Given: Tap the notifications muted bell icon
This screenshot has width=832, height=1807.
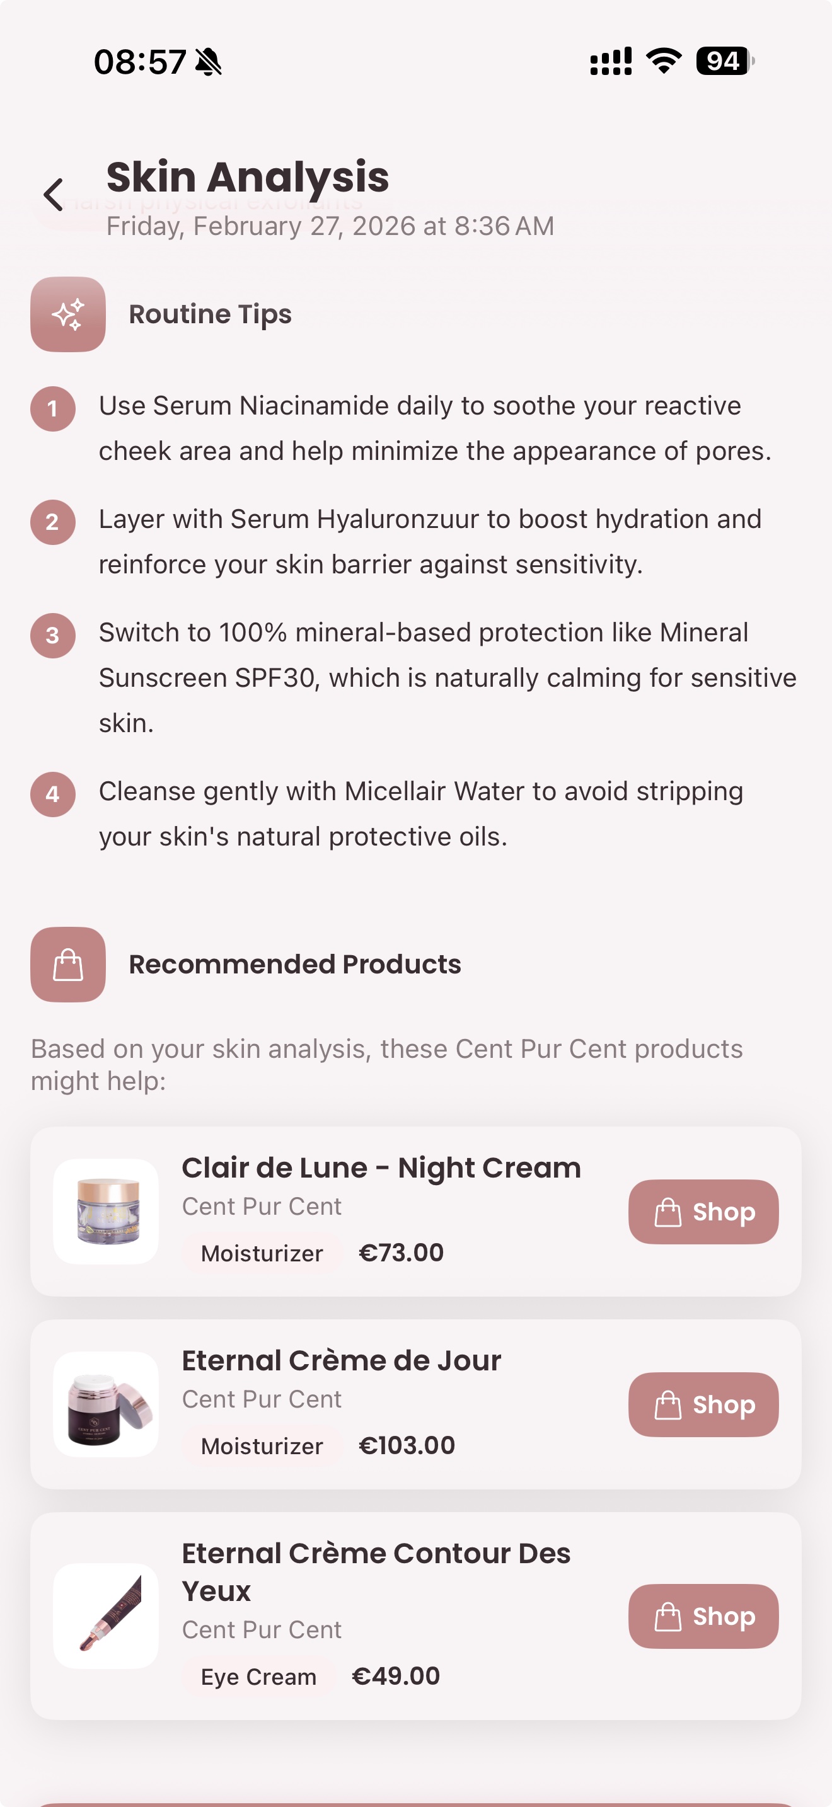Looking at the screenshot, I should tap(209, 61).
